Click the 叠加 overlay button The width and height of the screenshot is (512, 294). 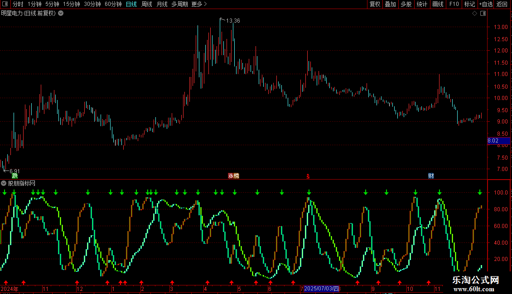(390, 4)
